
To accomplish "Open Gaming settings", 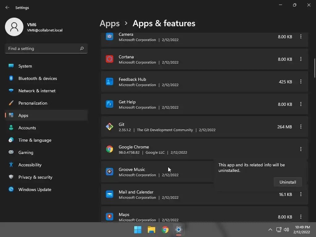I will (46, 152).
